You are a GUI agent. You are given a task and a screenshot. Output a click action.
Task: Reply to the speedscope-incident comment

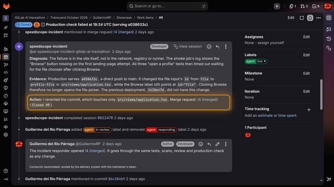tap(218, 47)
